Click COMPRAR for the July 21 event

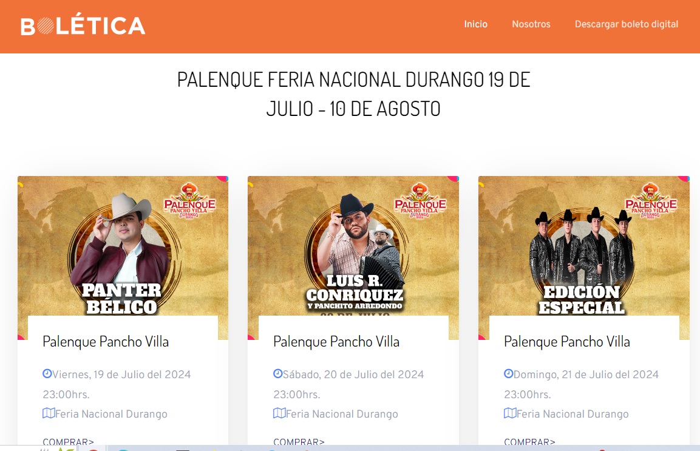coord(530,441)
